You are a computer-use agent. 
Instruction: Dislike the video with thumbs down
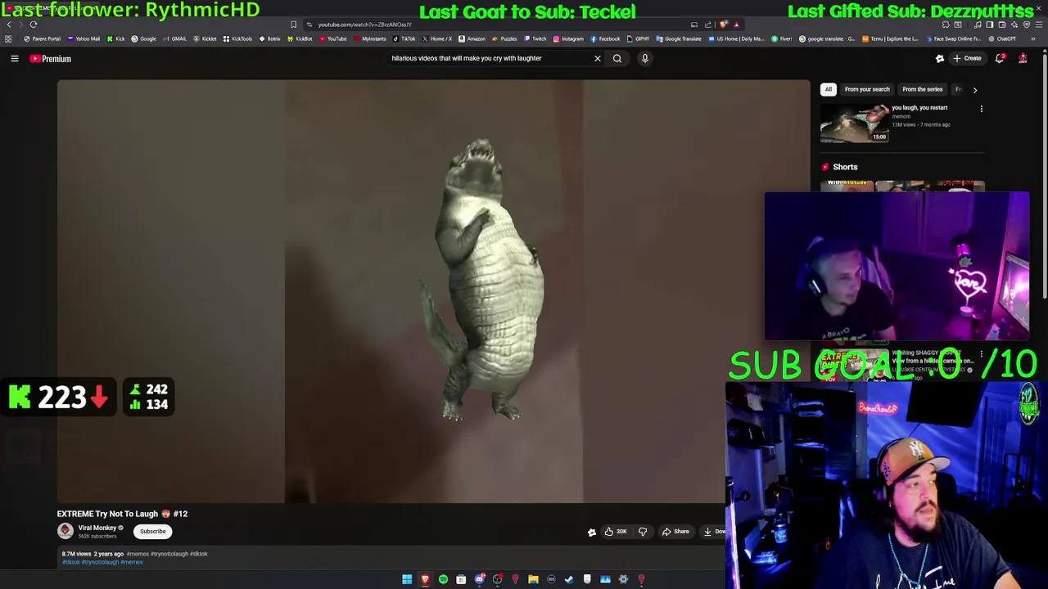pyautogui.click(x=643, y=532)
